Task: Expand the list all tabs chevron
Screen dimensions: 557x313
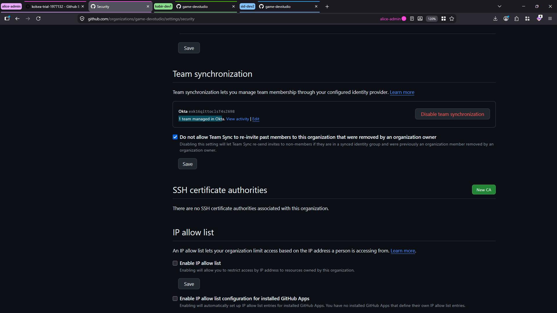Action: point(499,6)
